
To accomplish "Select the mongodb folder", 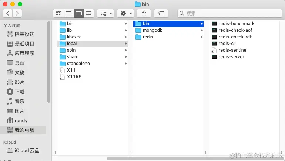I will (x=168, y=30).
